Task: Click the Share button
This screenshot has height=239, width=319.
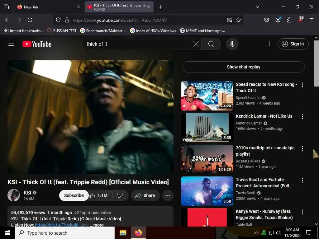Action: pyautogui.click(x=145, y=195)
